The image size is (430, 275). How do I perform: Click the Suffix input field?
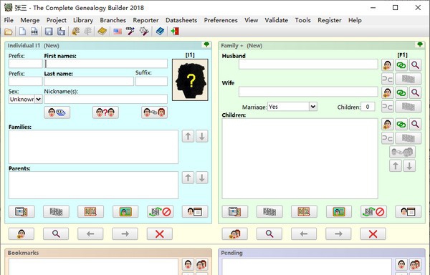[151, 82]
